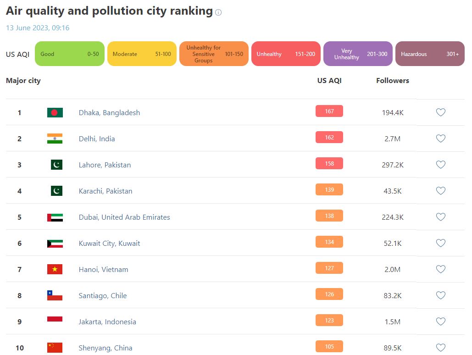Click the Bangladesh flag icon
Viewport: 472px width, 355px height.
click(x=55, y=112)
